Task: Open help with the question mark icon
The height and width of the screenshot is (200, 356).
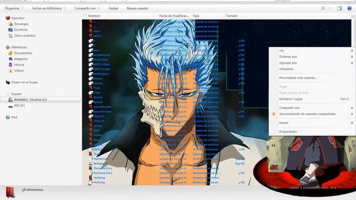Action: (x=349, y=8)
